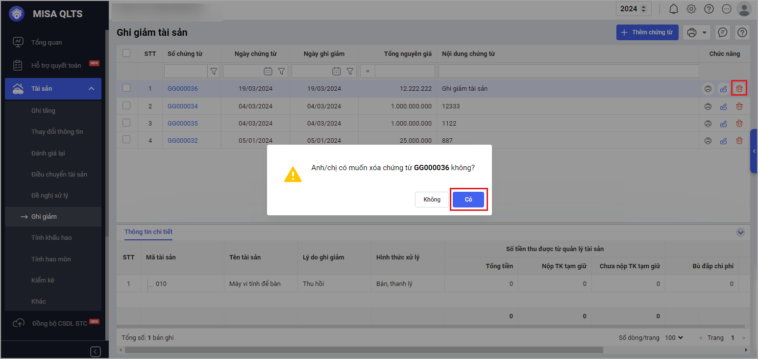Click the MISA QLTS logo icon

pyautogui.click(x=17, y=14)
